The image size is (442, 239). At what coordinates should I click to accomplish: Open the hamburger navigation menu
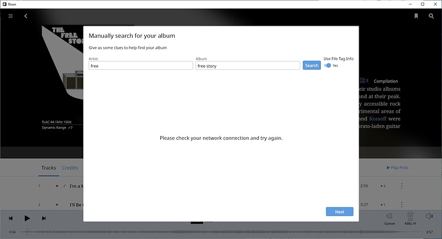(x=11, y=16)
